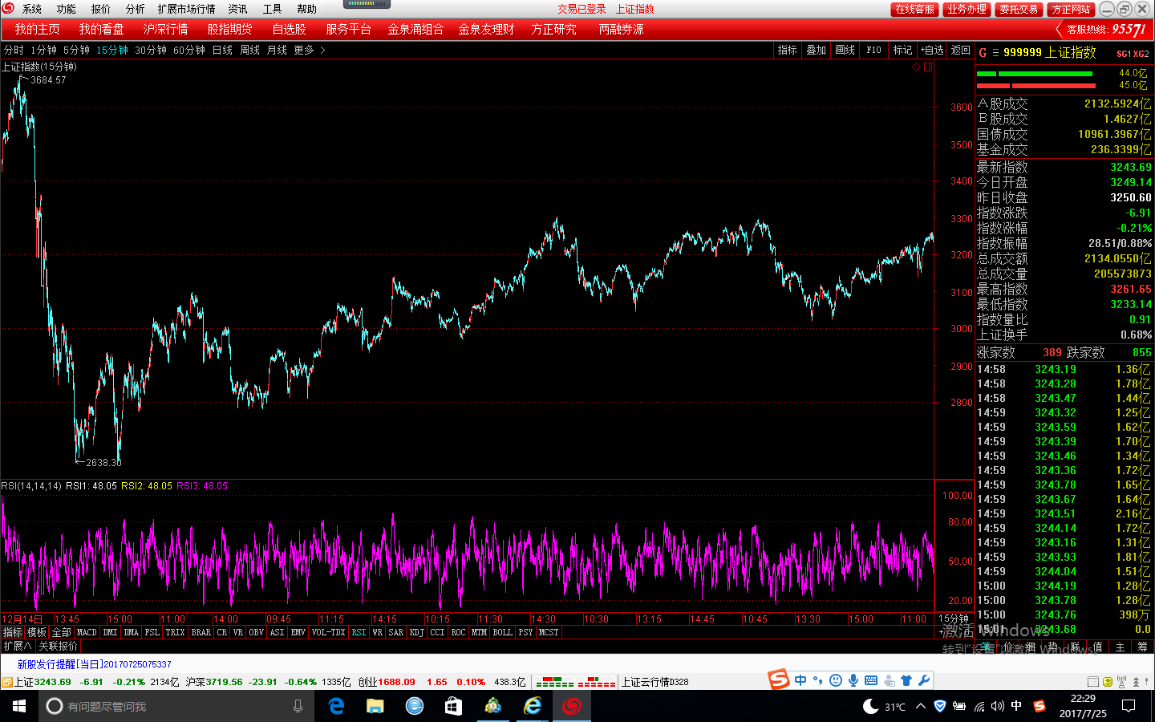Click the 委托交易 button
The image size is (1155, 722).
tap(1019, 9)
